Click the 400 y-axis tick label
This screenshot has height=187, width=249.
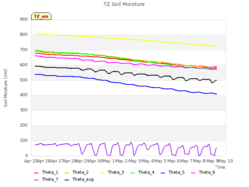pos(24,95)
